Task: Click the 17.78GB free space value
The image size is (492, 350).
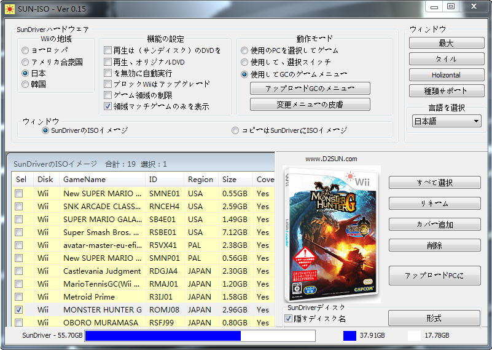Action: pyautogui.click(x=437, y=336)
